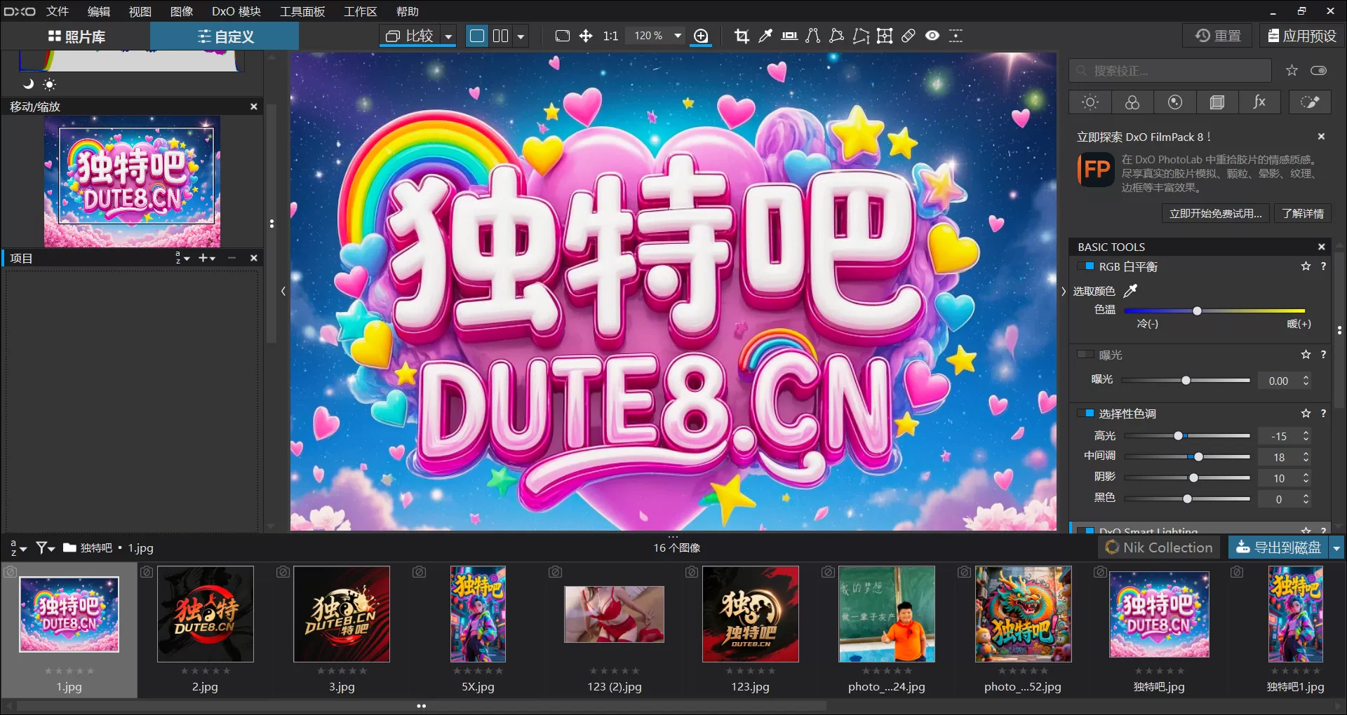Open the DxO 模块 menu
1347x715 pixels.
click(x=236, y=11)
